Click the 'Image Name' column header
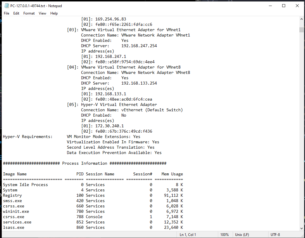Screen dimensions: 305x238 [x=15, y=174]
